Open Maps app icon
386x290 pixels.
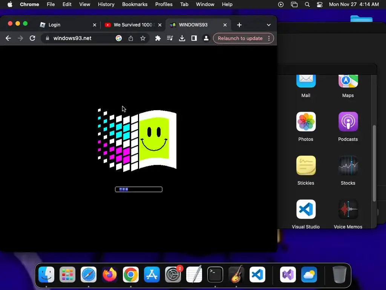[x=348, y=81]
